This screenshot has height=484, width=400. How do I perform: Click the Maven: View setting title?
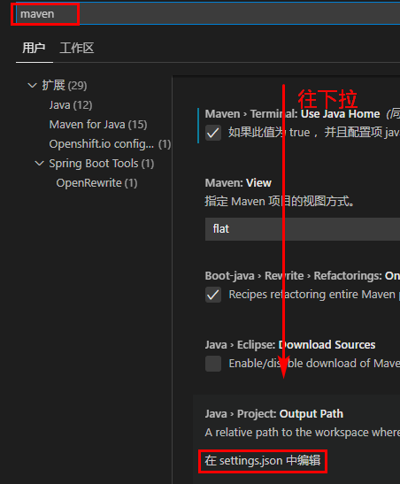coord(238,183)
